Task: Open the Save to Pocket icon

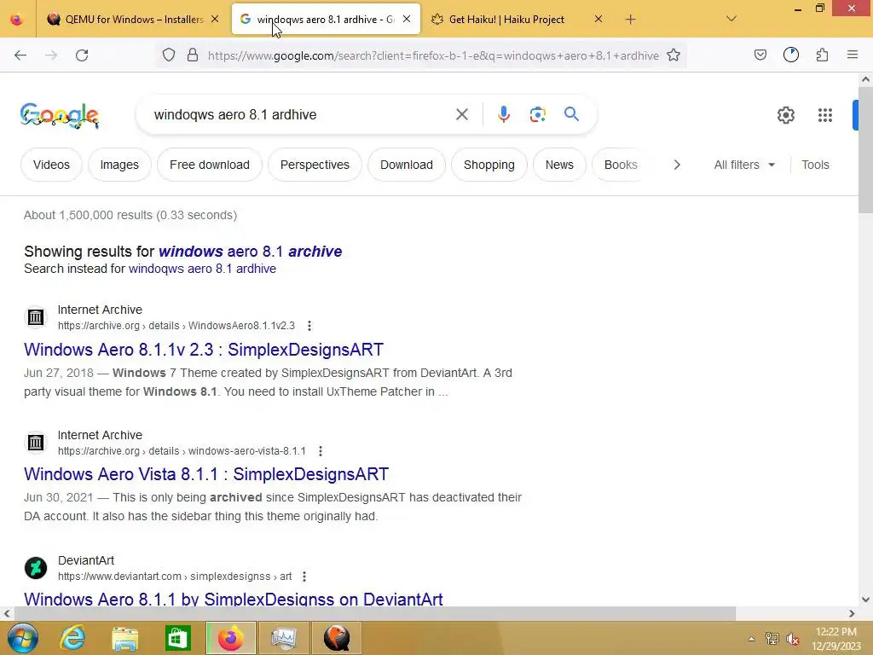Action: [760, 55]
